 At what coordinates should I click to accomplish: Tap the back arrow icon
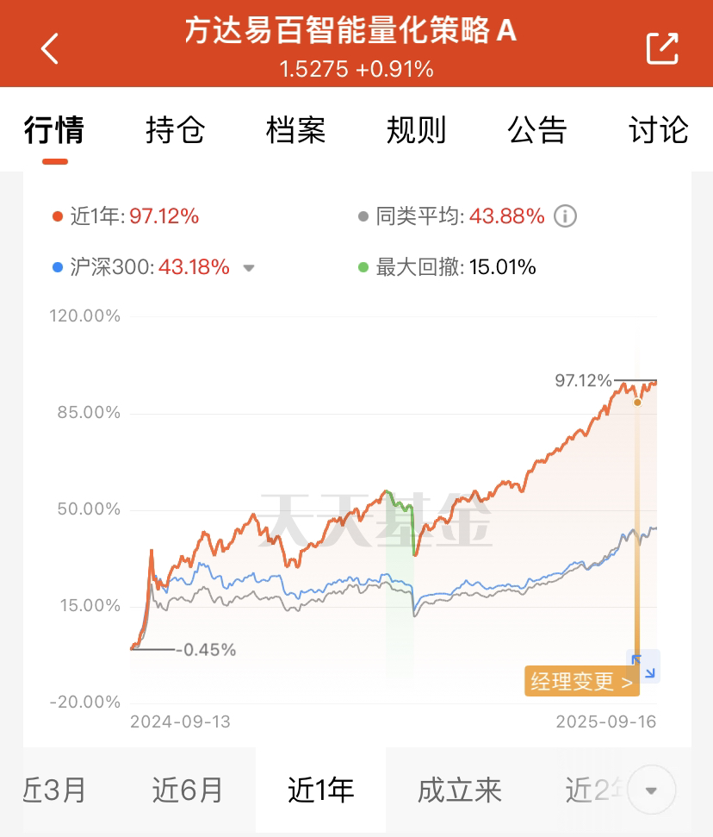pos(50,48)
